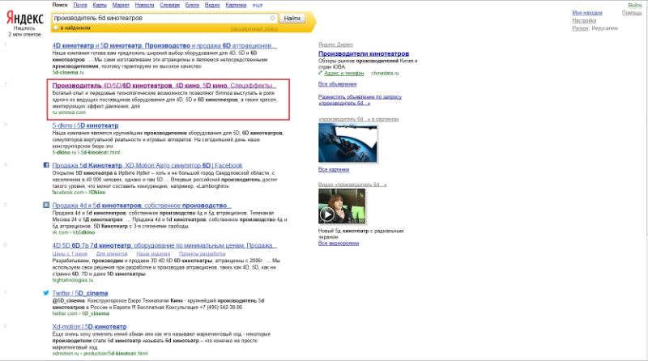Click the phone icon next to Адрес и телефон
Viewport: 648px width, 361px height.
pos(320,73)
